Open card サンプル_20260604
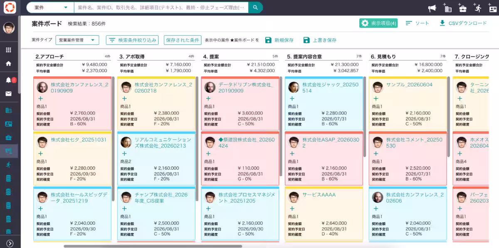Image resolution: width=499 pixels, height=248 pixels. pyautogui.click(x=408, y=104)
